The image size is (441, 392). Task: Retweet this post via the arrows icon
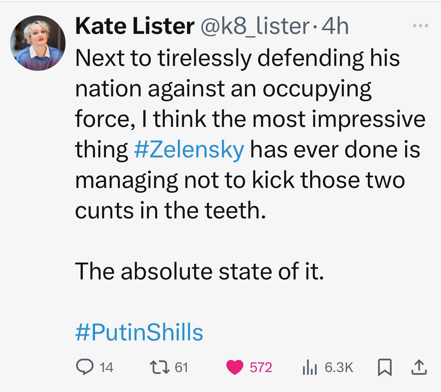(160, 367)
